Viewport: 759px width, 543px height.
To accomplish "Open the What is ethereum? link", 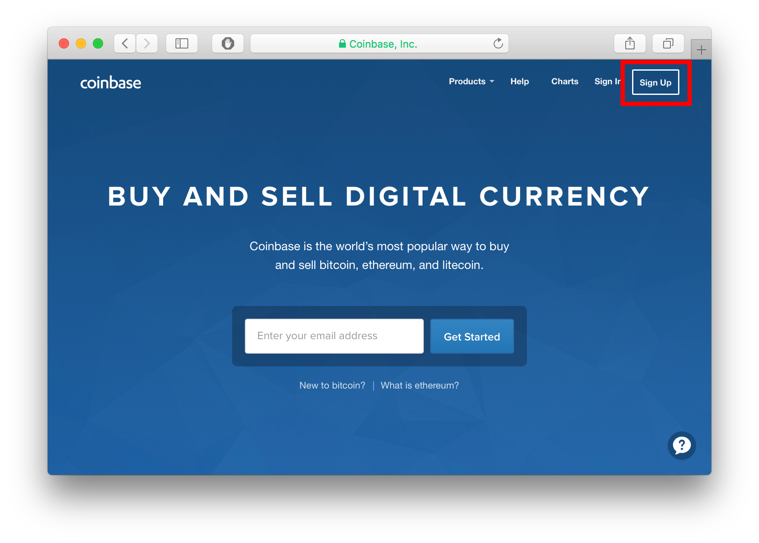I will pos(420,386).
